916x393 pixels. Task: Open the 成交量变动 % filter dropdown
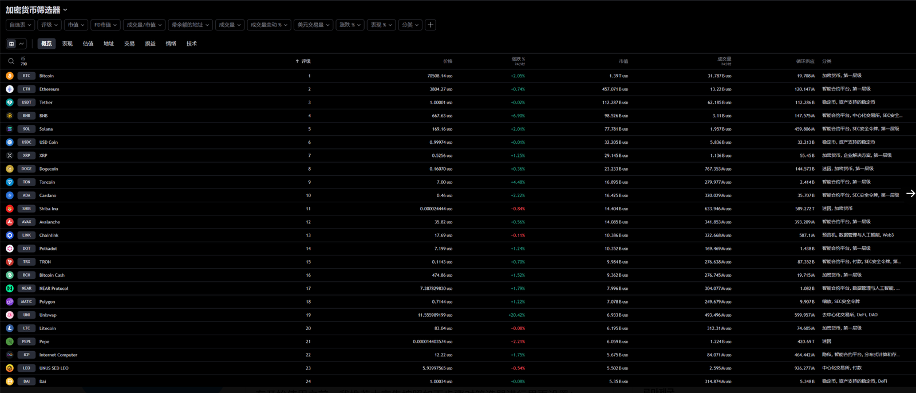pos(269,25)
